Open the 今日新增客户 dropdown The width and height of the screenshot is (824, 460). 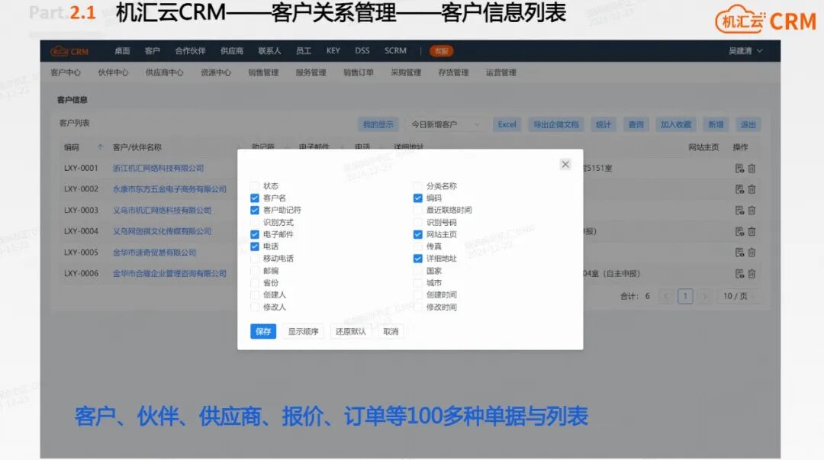click(443, 124)
